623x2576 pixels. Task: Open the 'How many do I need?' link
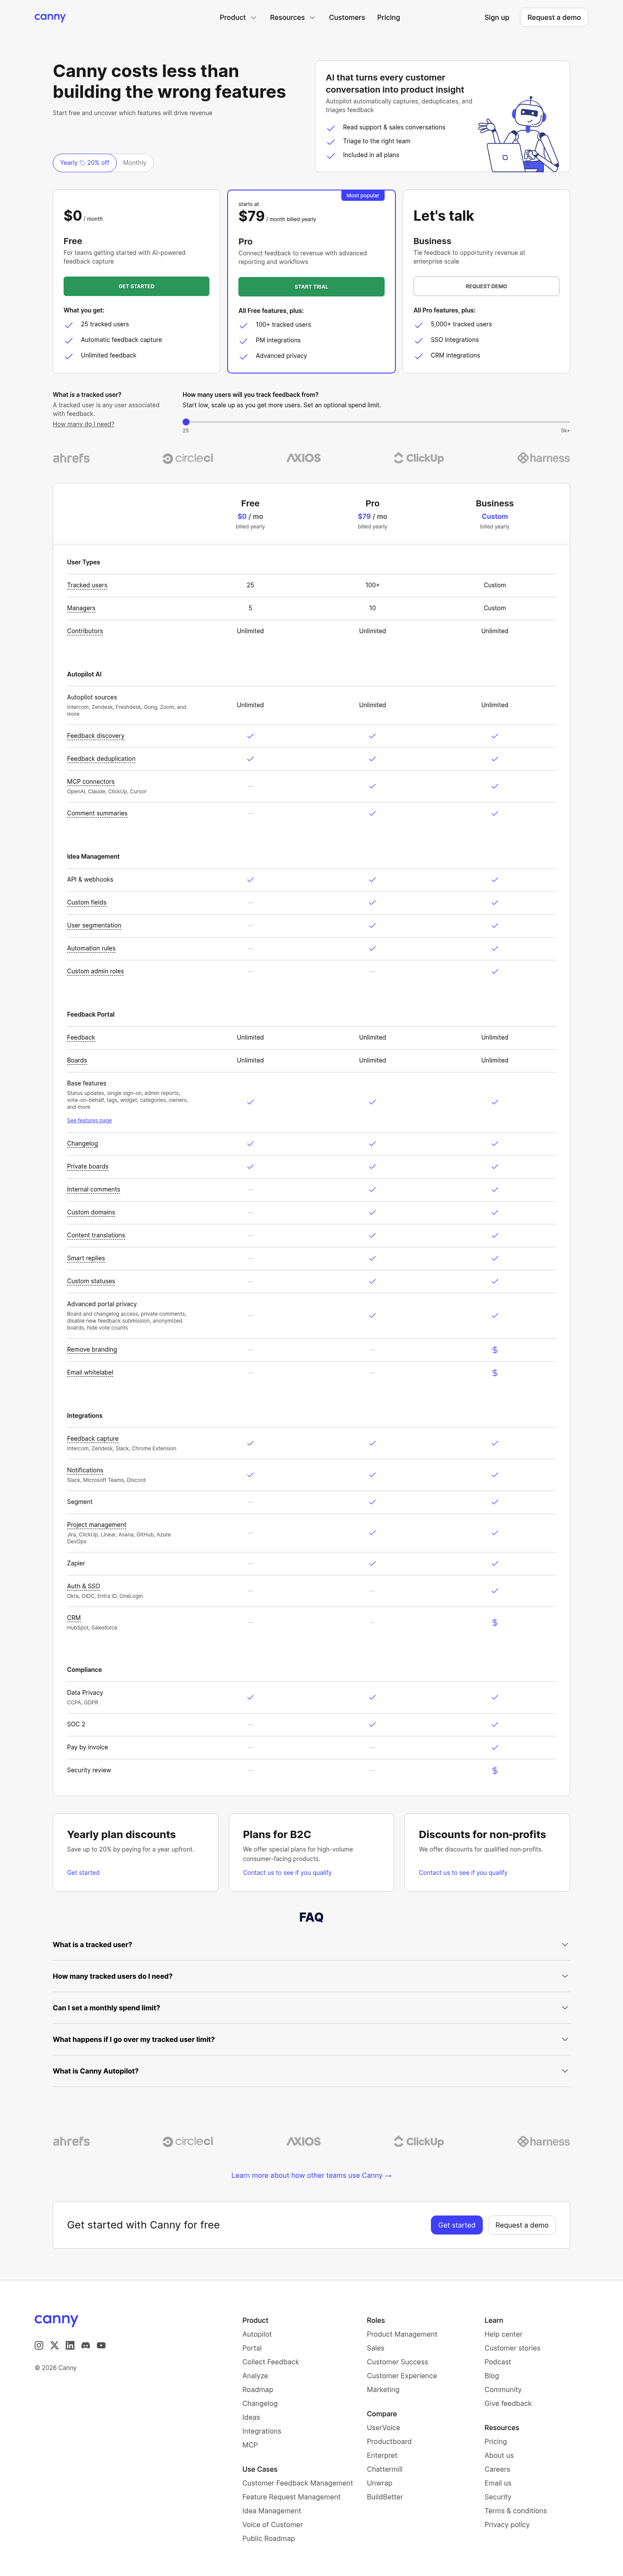[83, 424]
